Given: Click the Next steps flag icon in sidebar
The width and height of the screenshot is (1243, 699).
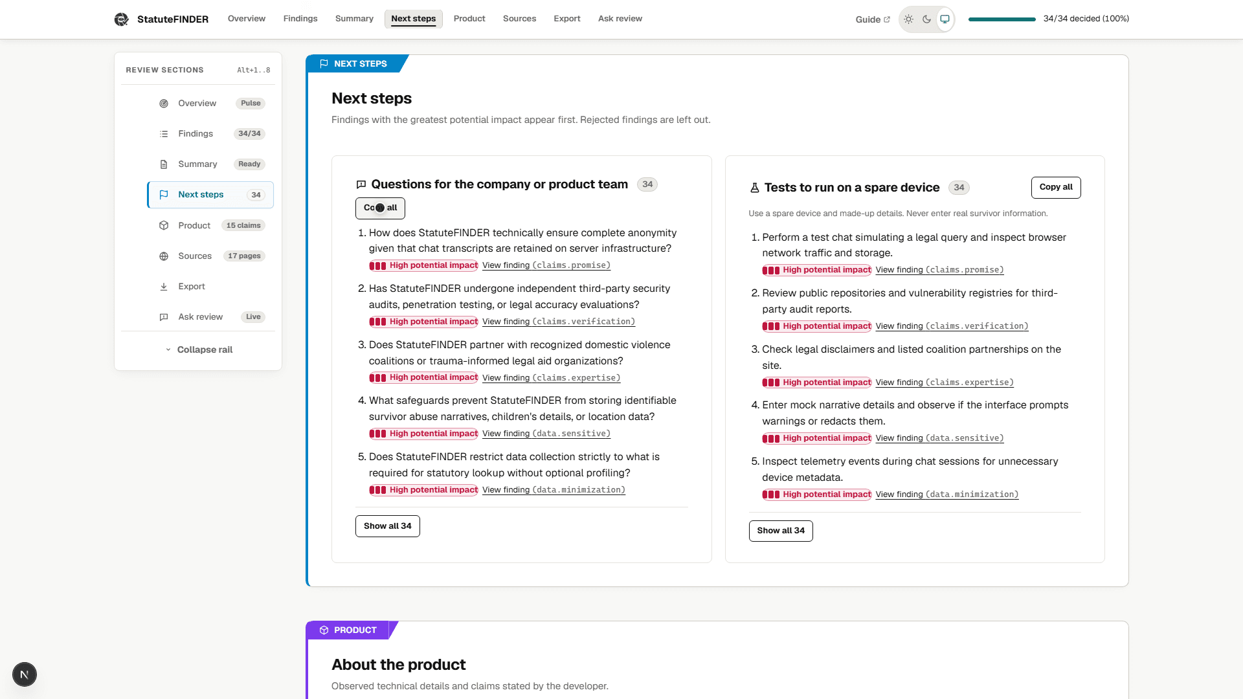Looking at the screenshot, I should (164, 195).
